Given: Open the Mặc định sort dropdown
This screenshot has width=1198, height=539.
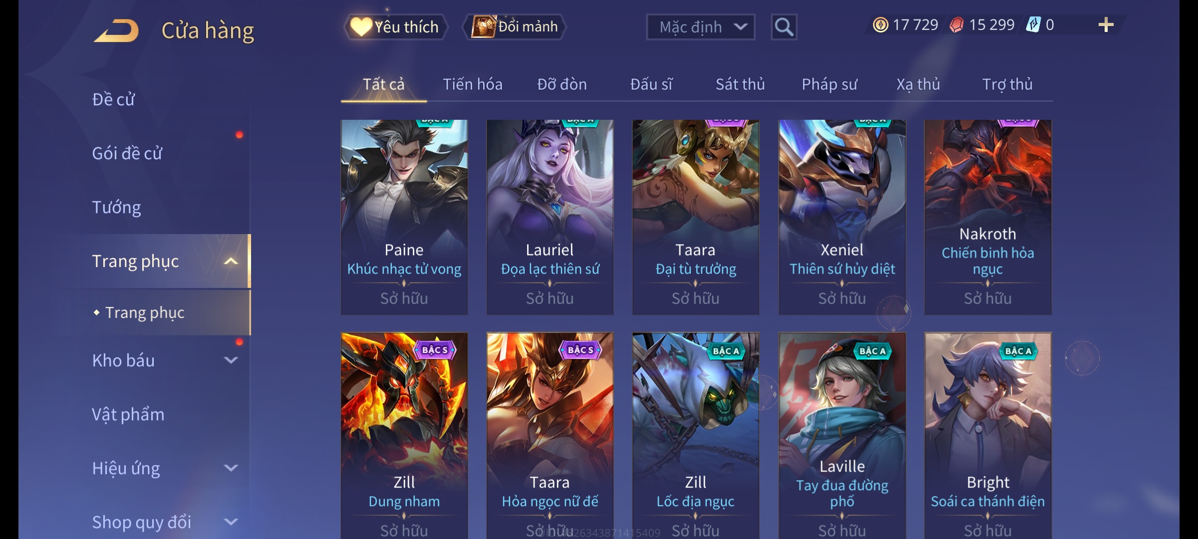Looking at the screenshot, I should click(700, 27).
